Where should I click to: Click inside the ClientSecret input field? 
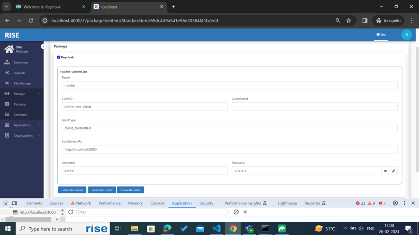[x=315, y=106]
